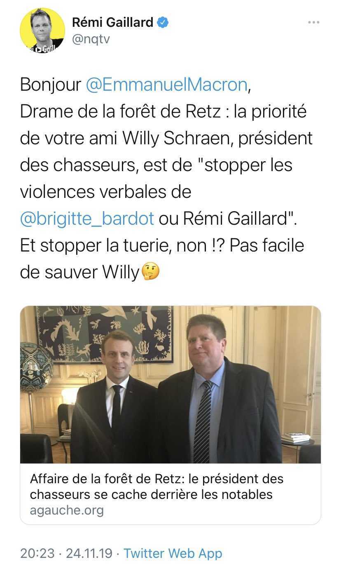Screen dimensions: 341x569
Task: Open the Twitter Web App source link
Action: click(173, 553)
